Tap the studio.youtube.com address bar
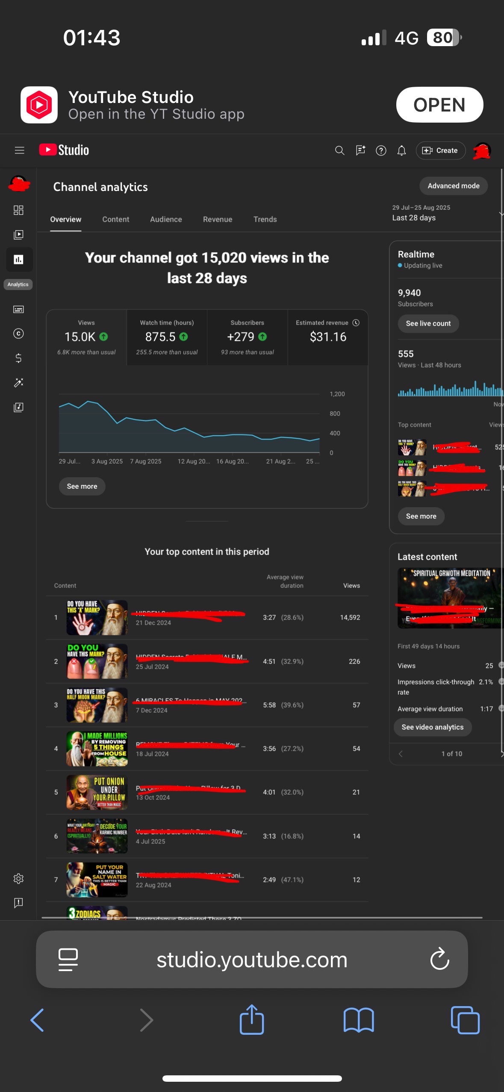504x1092 pixels. click(x=252, y=959)
